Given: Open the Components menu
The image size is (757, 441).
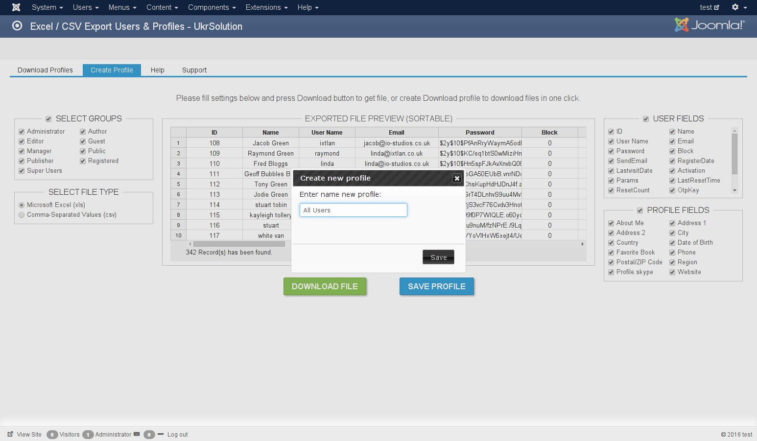Looking at the screenshot, I should click(x=212, y=7).
